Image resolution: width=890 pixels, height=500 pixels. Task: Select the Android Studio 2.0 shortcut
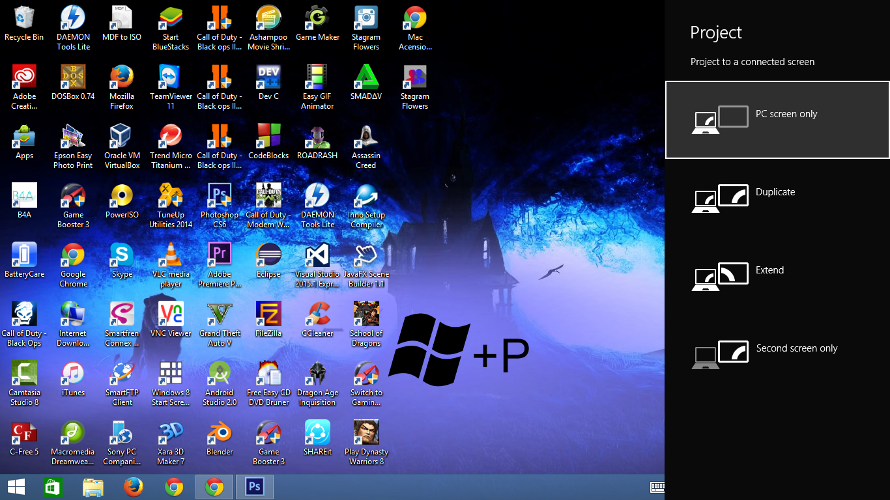[x=220, y=384]
